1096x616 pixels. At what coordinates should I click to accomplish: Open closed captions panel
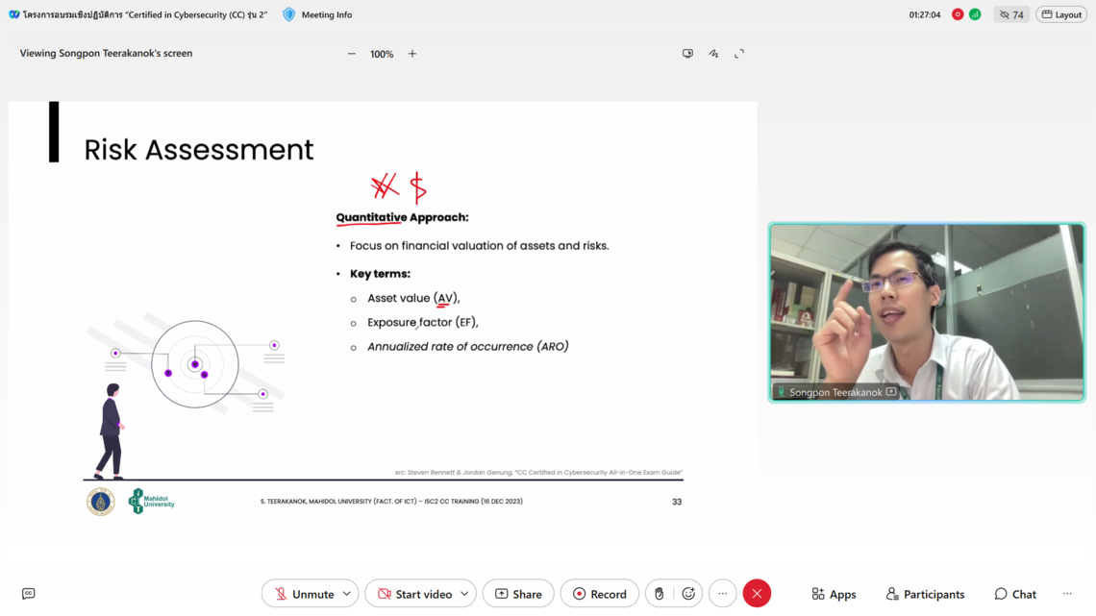28,594
